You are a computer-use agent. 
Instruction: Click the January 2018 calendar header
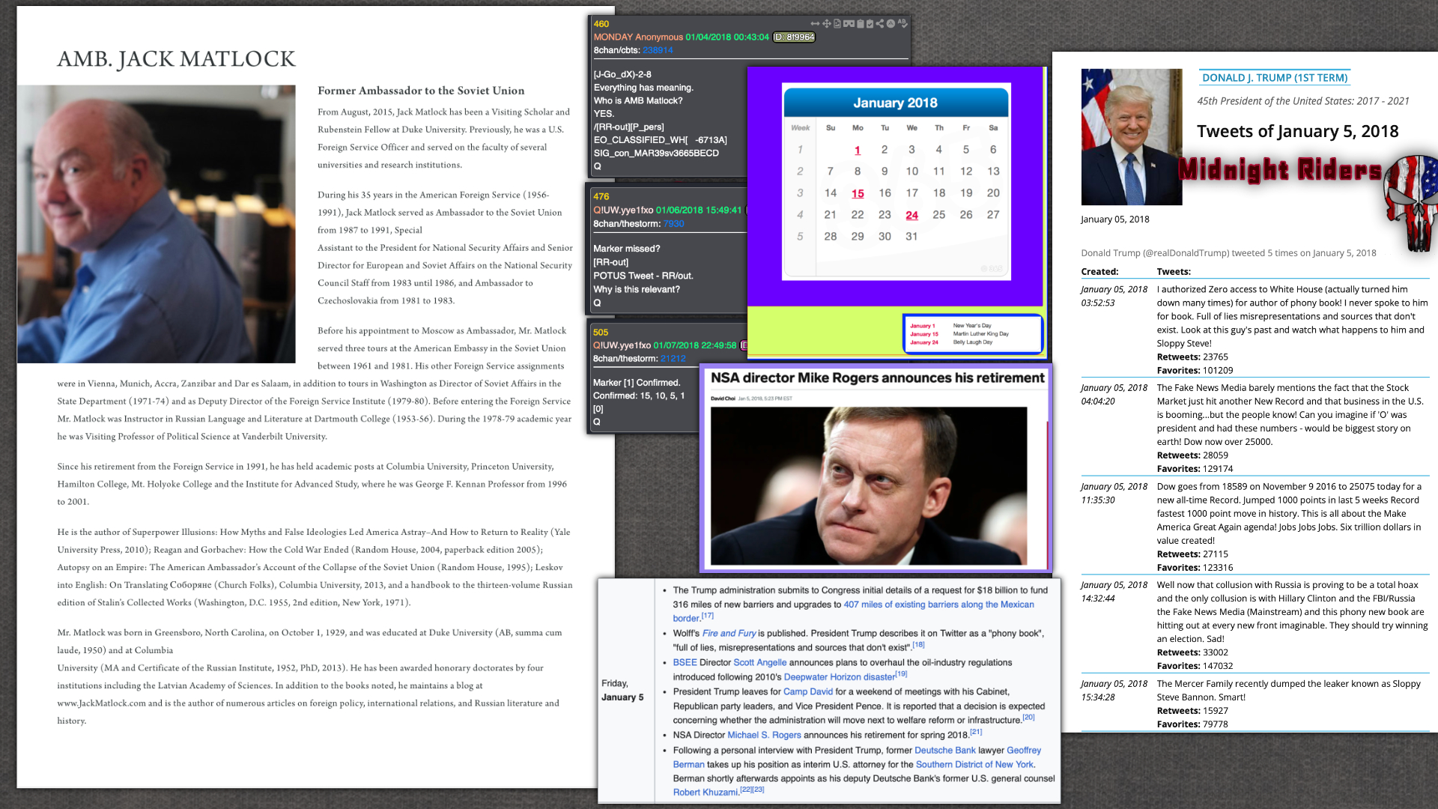tap(895, 103)
